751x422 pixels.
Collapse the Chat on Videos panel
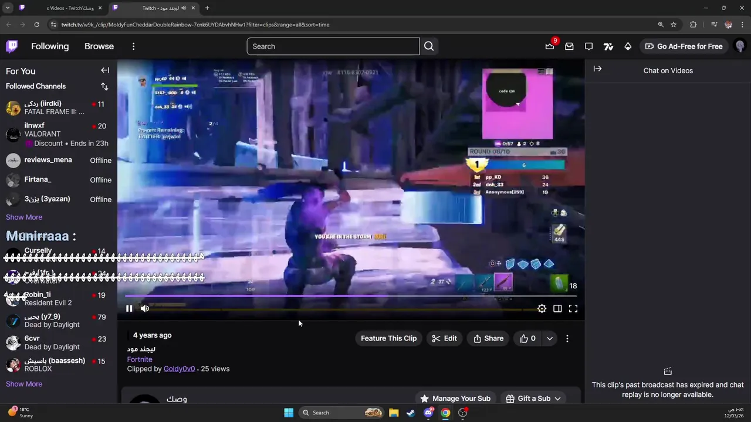pyautogui.click(x=597, y=69)
